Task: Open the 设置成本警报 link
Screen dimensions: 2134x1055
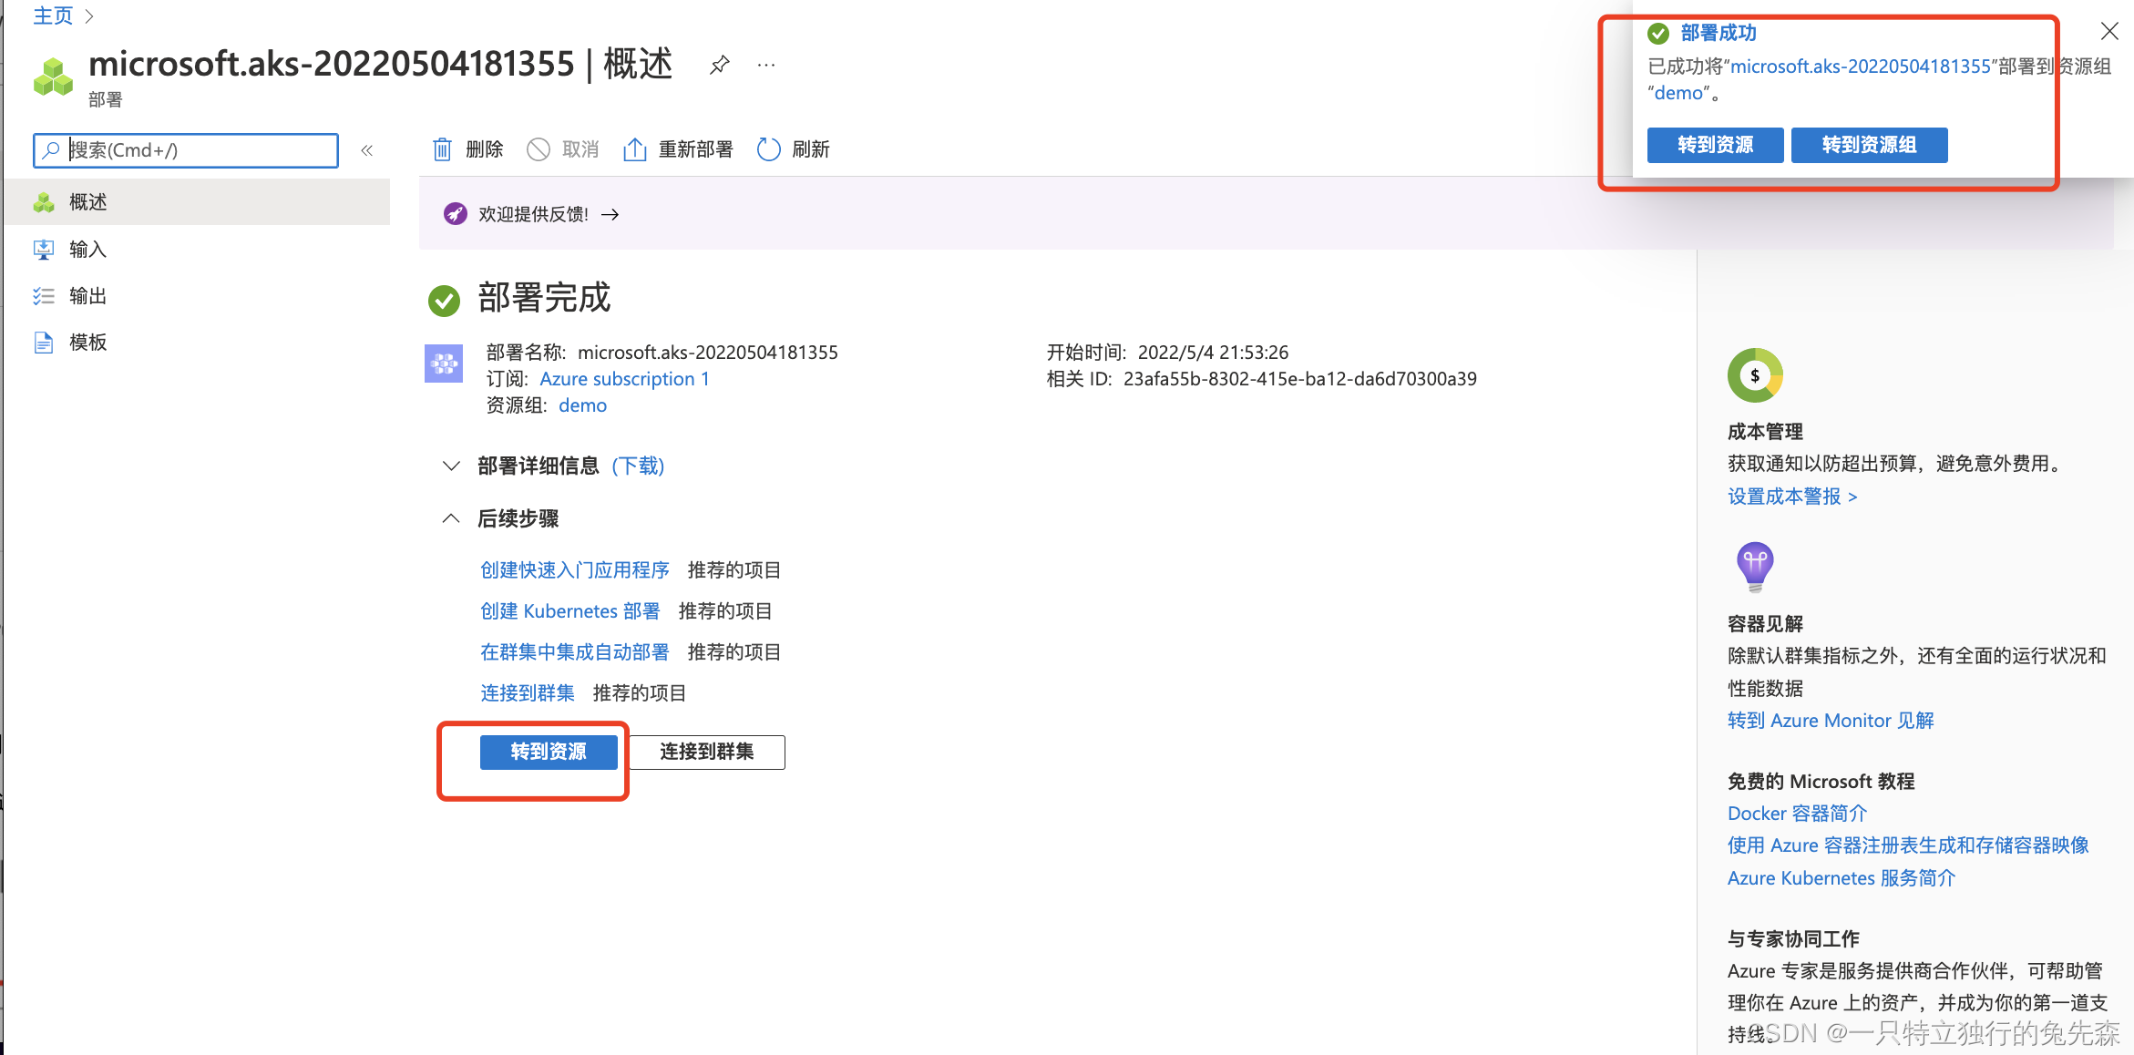Action: (x=1792, y=497)
